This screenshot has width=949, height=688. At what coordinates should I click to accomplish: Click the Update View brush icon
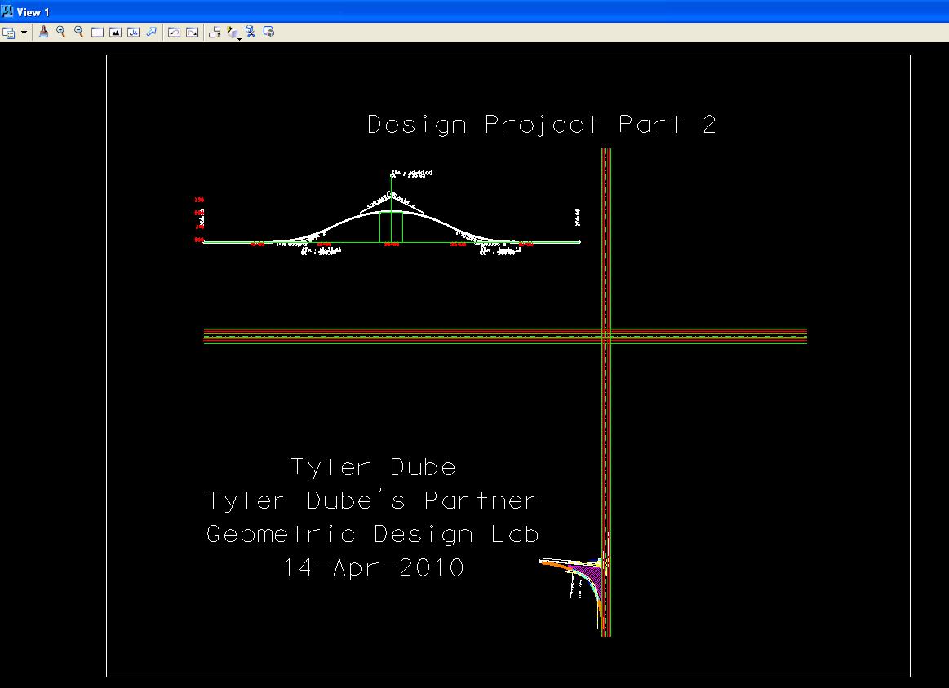(x=43, y=33)
